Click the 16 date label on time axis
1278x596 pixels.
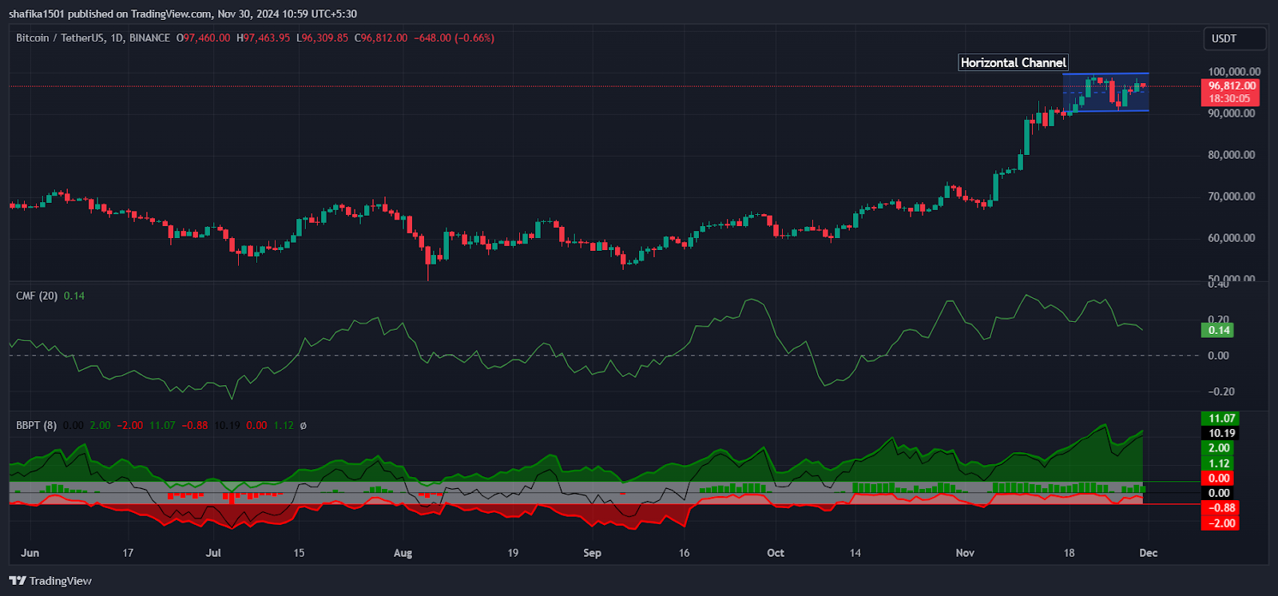(x=684, y=553)
